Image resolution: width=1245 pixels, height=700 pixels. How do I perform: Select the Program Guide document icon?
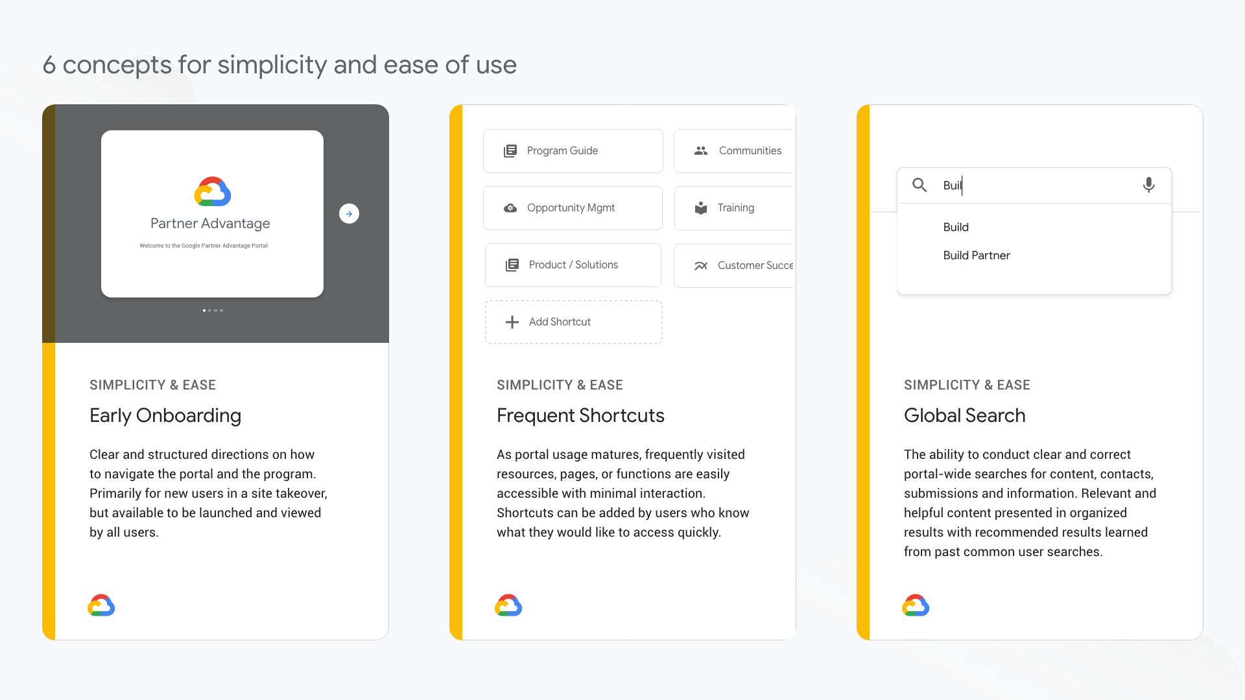(x=510, y=151)
